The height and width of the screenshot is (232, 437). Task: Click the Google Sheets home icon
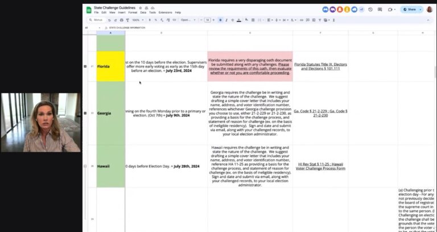coord(89,9)
